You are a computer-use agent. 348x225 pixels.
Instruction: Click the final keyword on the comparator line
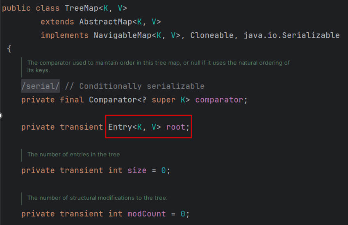coord(72,100)
